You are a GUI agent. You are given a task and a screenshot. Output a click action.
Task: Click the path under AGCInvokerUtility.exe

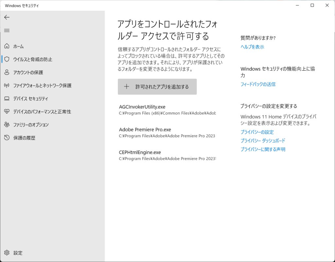click(x=167, y=113)
